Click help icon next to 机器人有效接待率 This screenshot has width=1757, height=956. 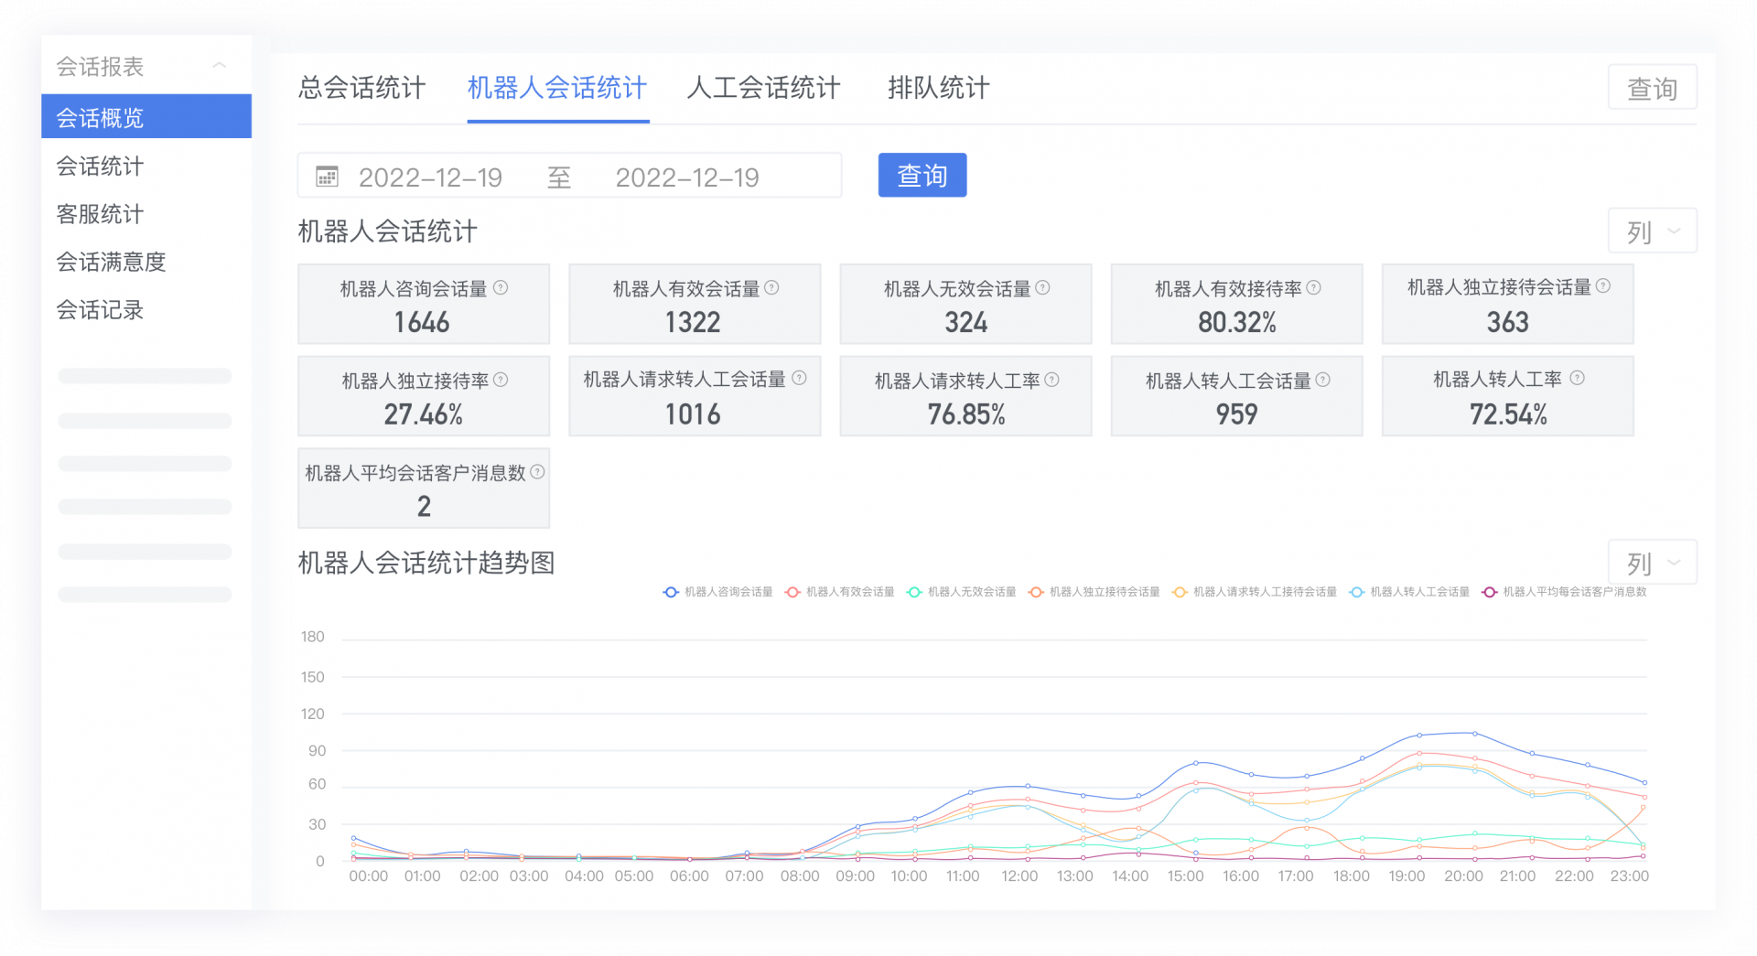1313,288
